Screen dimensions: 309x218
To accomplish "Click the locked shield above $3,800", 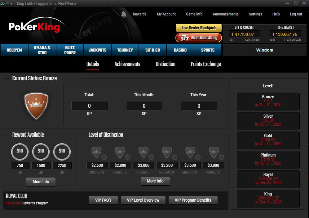I will point(214,153).
